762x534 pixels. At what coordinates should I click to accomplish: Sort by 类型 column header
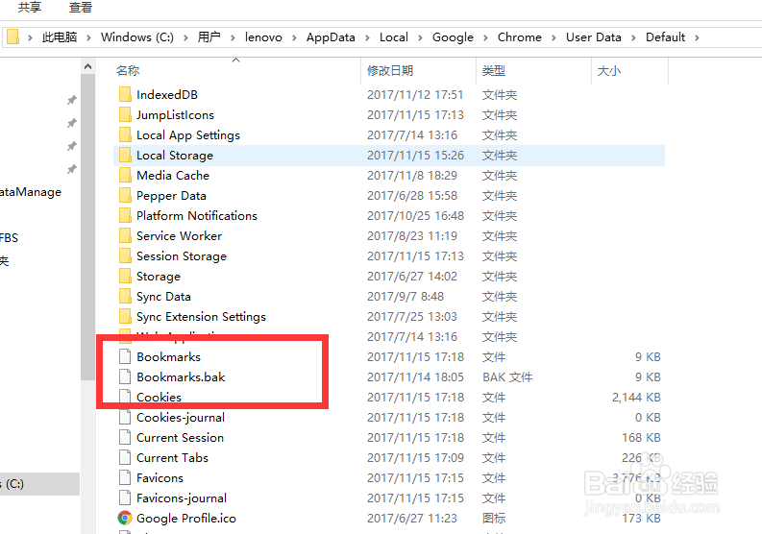pyautogui.click(x=494, y=71)
